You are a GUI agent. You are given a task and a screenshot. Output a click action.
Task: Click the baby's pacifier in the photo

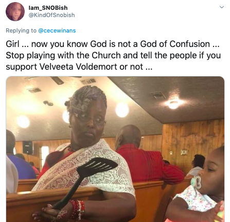coord(196,182)
